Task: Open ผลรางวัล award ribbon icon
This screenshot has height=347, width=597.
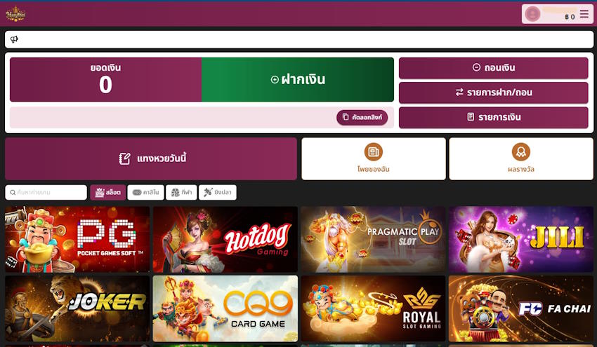Action: (x=521, y=152)
